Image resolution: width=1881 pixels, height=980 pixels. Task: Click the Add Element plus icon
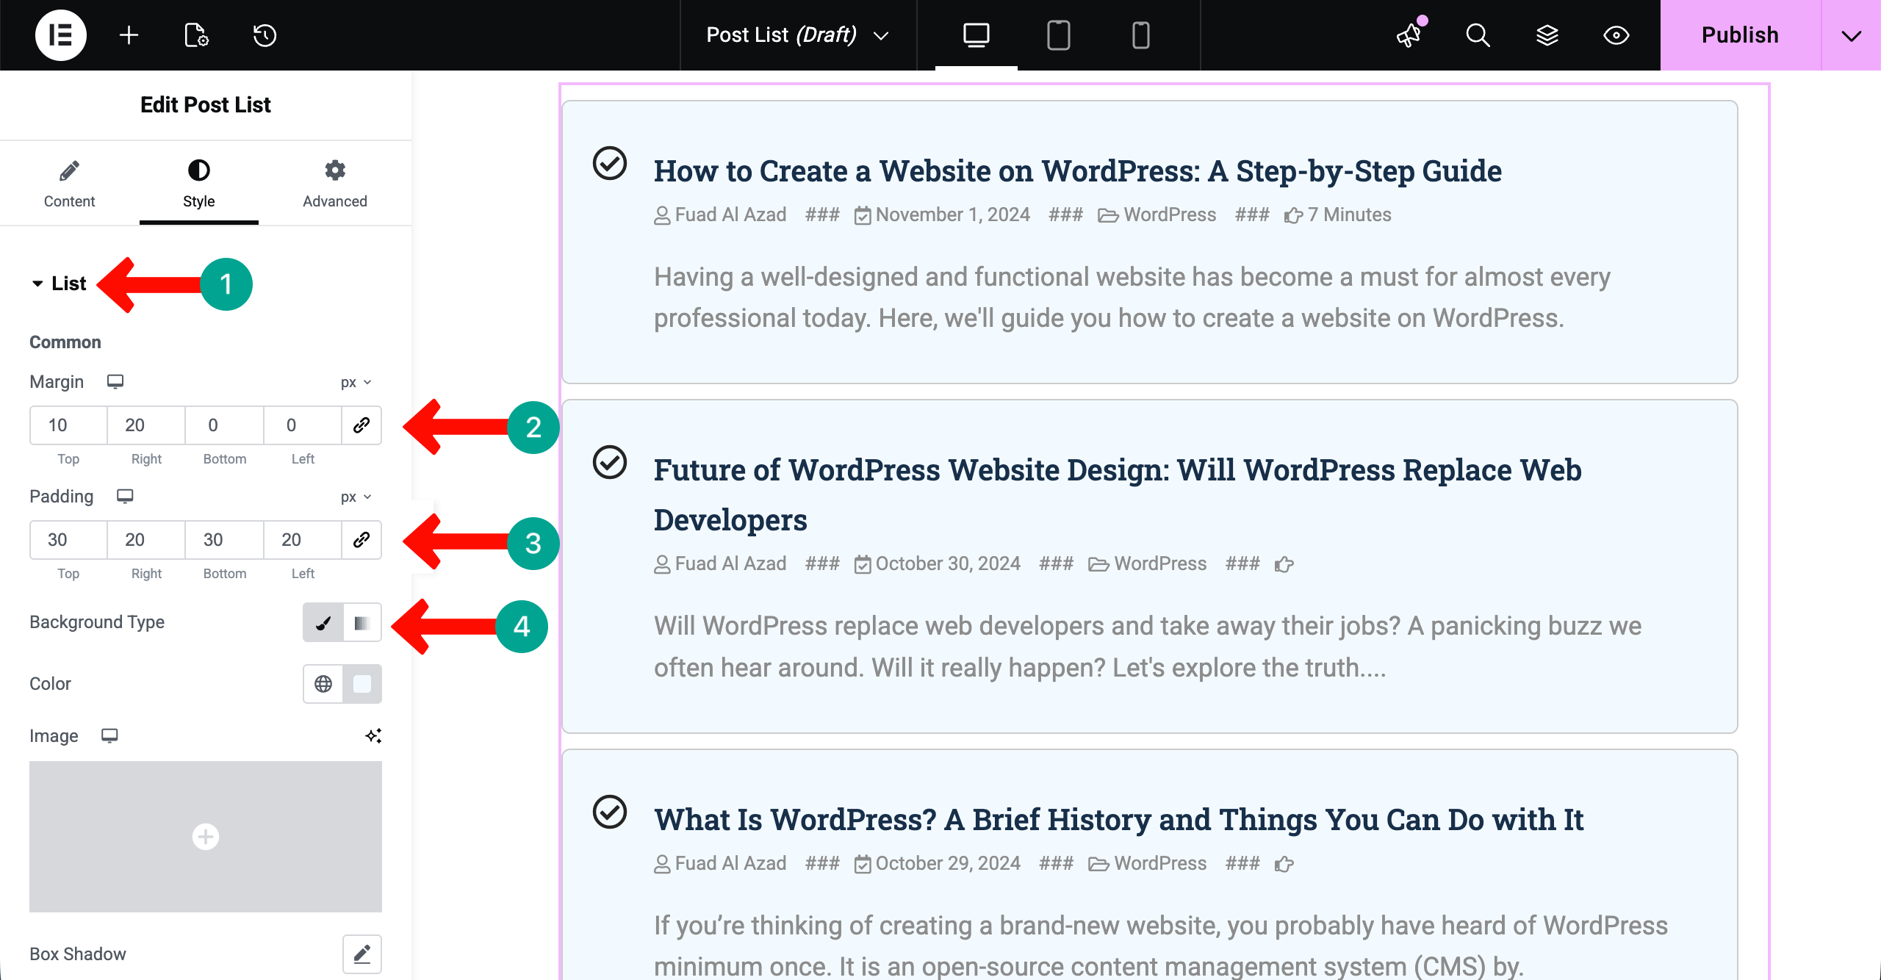[x=129, y=35]
